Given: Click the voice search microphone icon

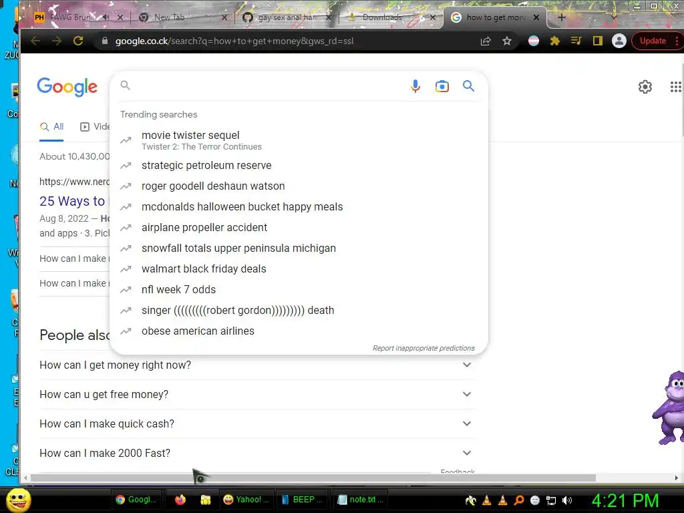Looking at the screenshot, I should (x=415, y=86).
